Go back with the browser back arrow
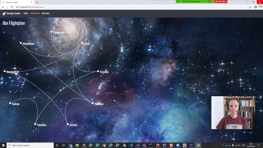Viewport: 263px width, 148px height. click(3, 7)
